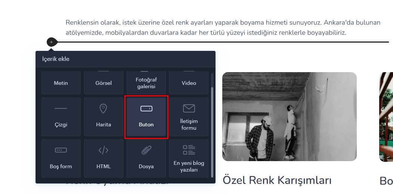
Task: Add a Buton content block
Action: pyautogui.click(x=146, y=117)
